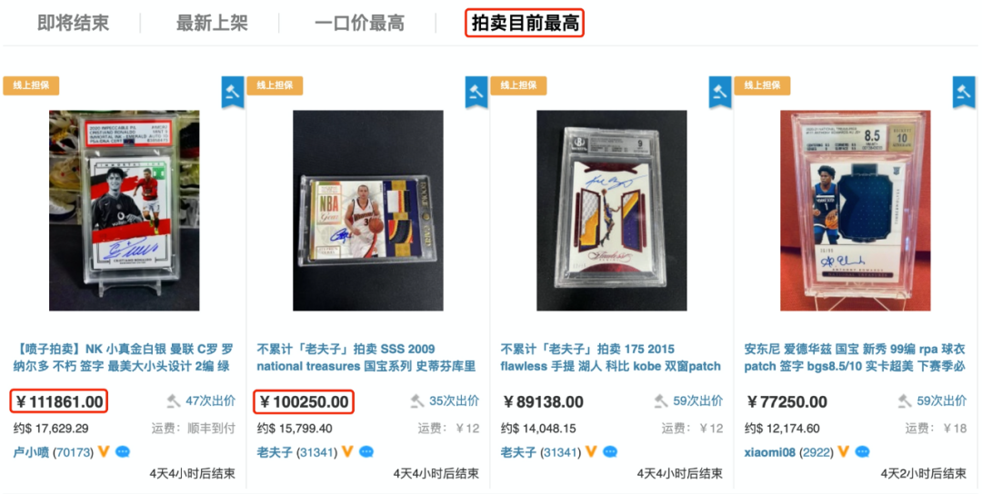The image size is (982, 494).
Task: Select the 一口价最高 tab
Action: point(359,24)
